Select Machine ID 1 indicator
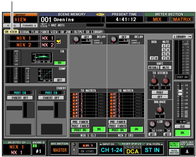The width and height of the screenshot is (196, 157). (x=35, y=146)
